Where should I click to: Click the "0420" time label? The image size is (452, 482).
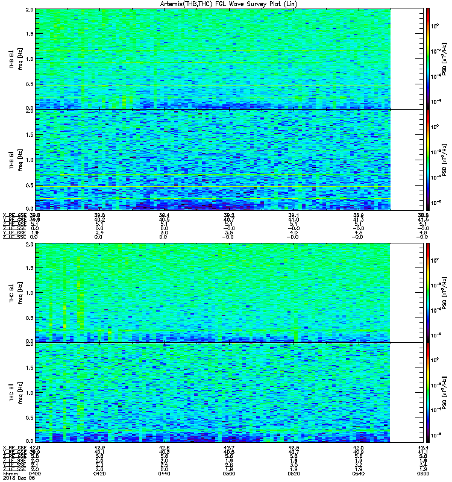click(99, 474)
